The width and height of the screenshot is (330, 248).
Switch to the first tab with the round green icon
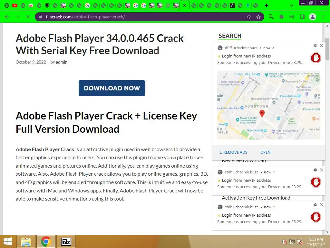coord(7,5)
